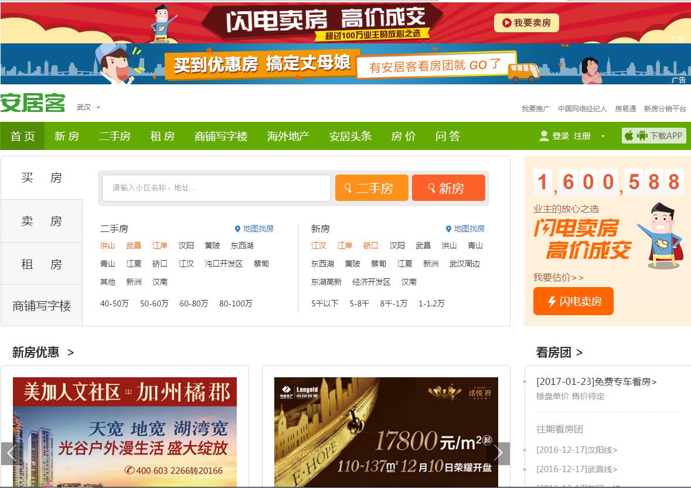Screen dimensions: 691x488
Task: Click the Android icon in 下载APP
Action: tap(642, 136)
